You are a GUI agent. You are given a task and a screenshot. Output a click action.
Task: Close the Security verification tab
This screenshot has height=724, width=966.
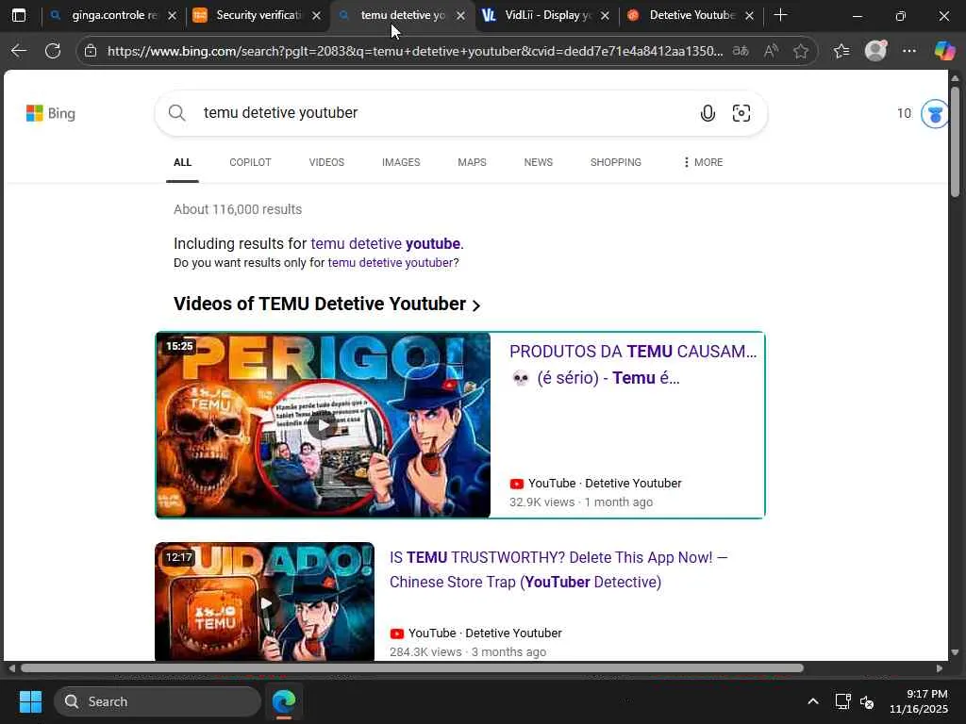[317, 15]
